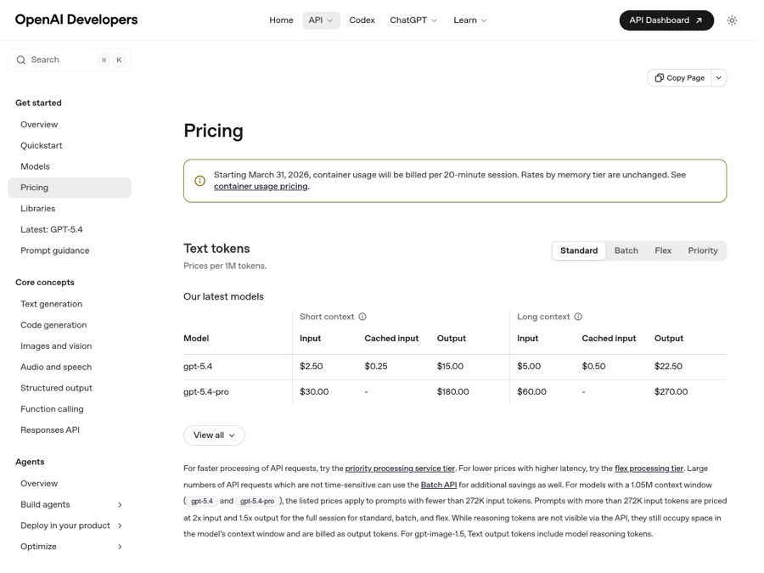Expand the View all models dropdown
The width and height of the screenshot is (764, 573).
pyautogui.click(x=214, y=435)
